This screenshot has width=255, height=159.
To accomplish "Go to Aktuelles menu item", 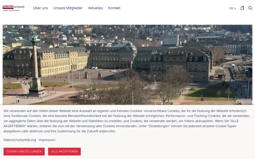I will coord(95,8).
